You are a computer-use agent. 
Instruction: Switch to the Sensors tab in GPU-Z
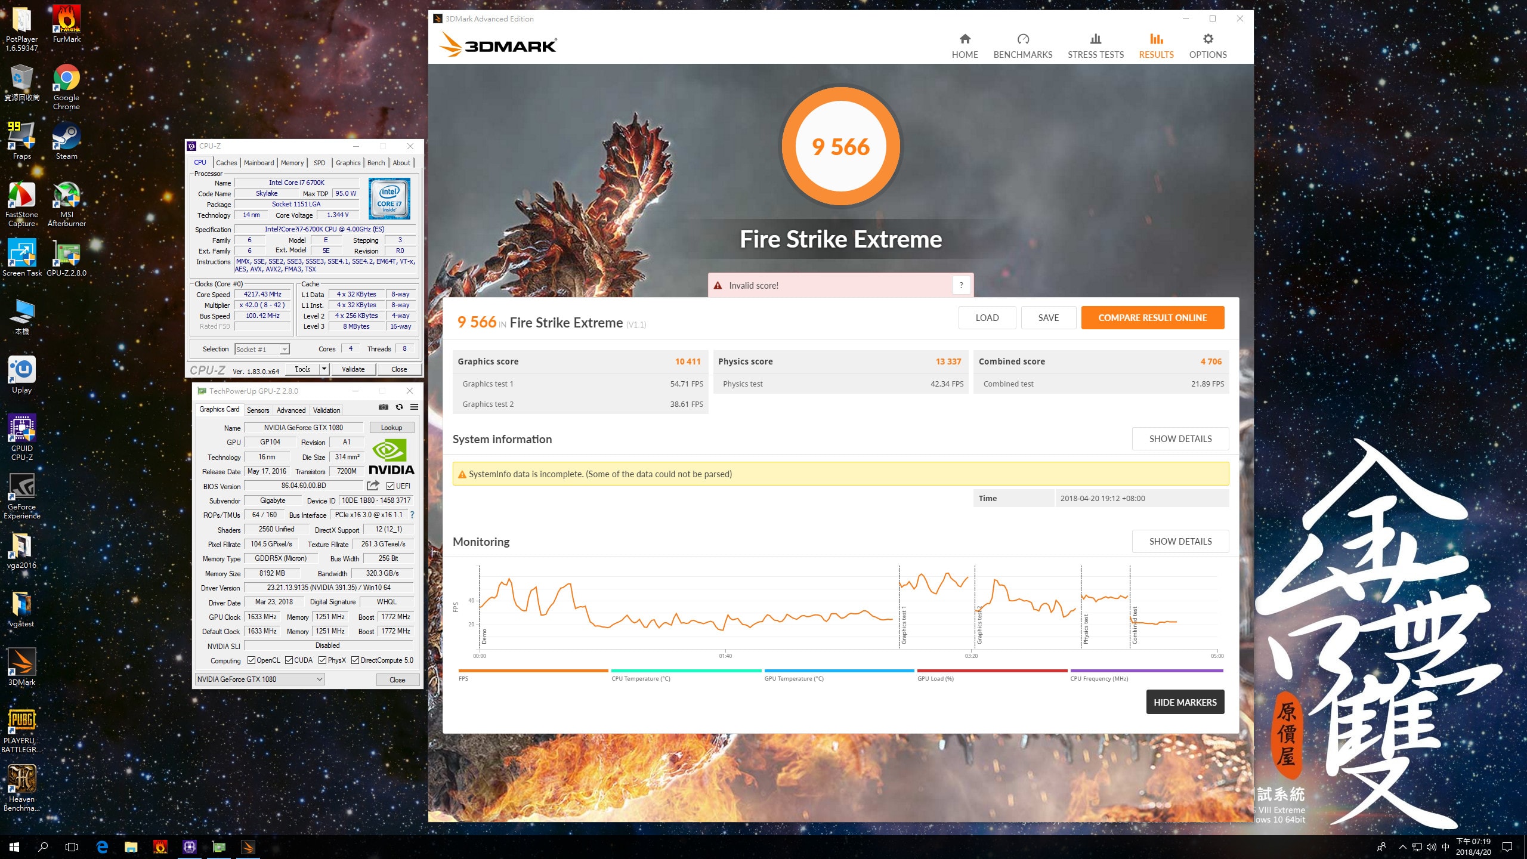point(258,410)
